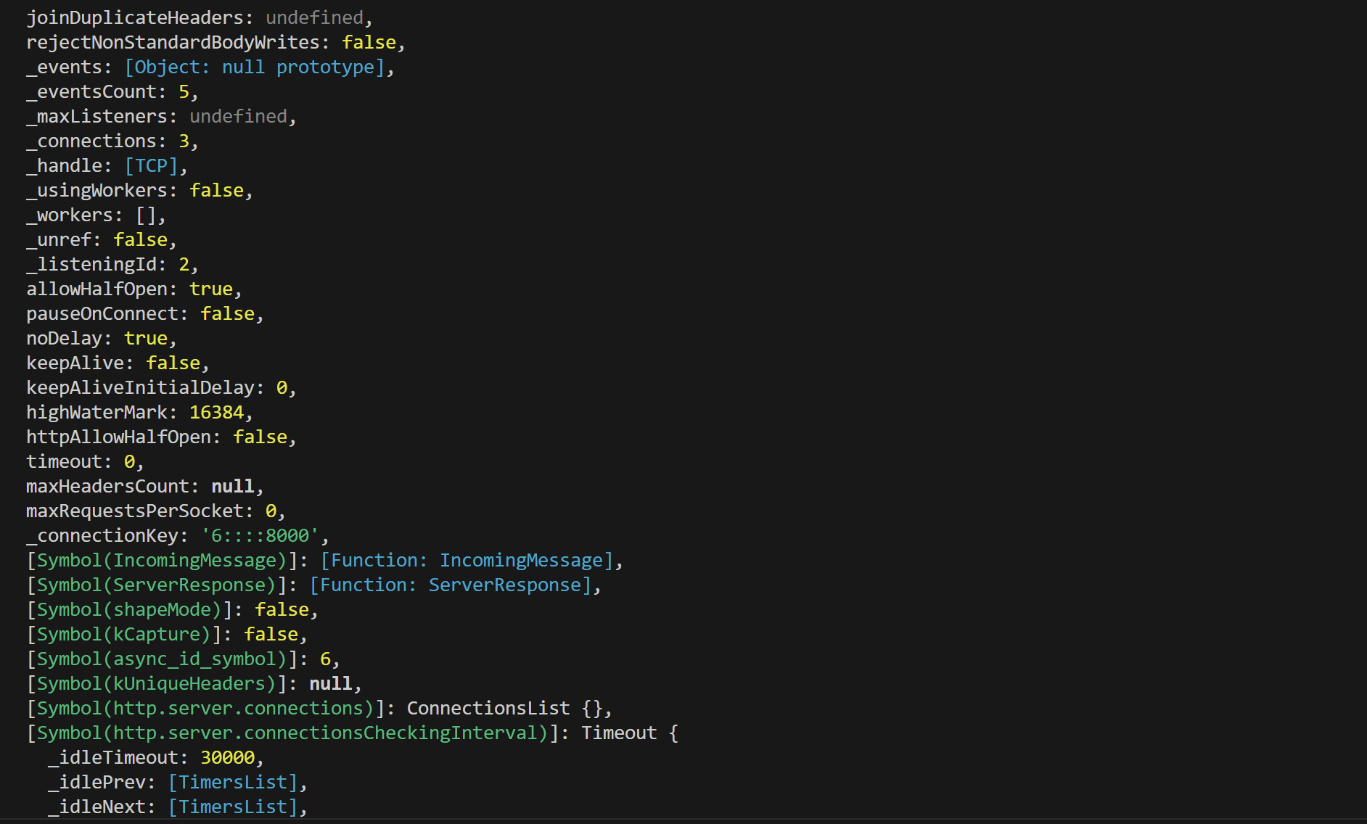Viewport: 1367px width, 824px height.
Task: Click '[Symbol(IncomingMessage)]' key
Action: click(x=162, y=561)
